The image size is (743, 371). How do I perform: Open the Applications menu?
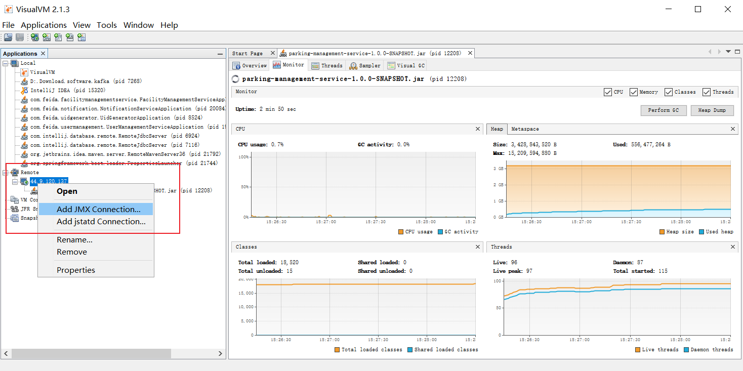[44, 25]
